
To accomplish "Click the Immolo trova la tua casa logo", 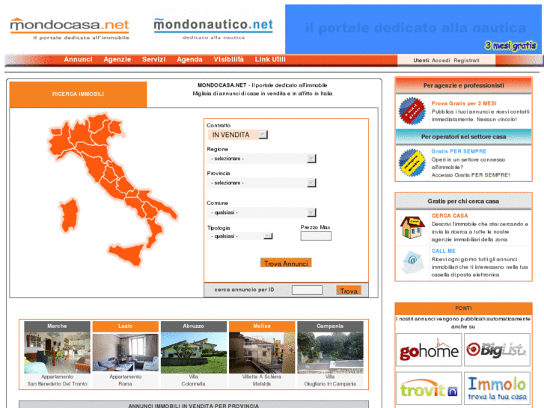I will (x=497, y=389).
